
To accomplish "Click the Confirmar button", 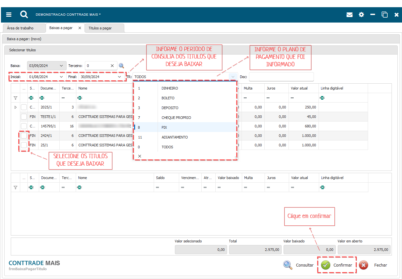I will pos(337,265).
